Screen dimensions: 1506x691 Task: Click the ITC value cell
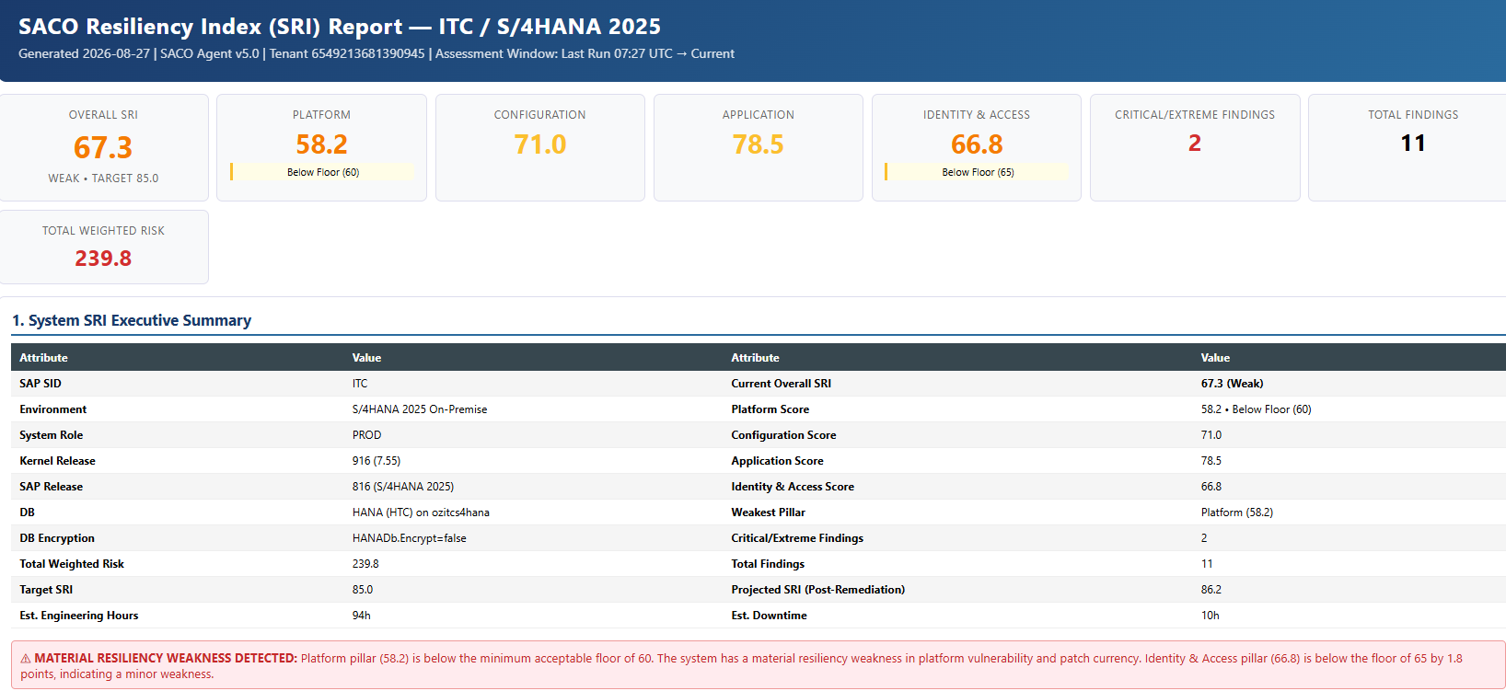pos(360,384)
